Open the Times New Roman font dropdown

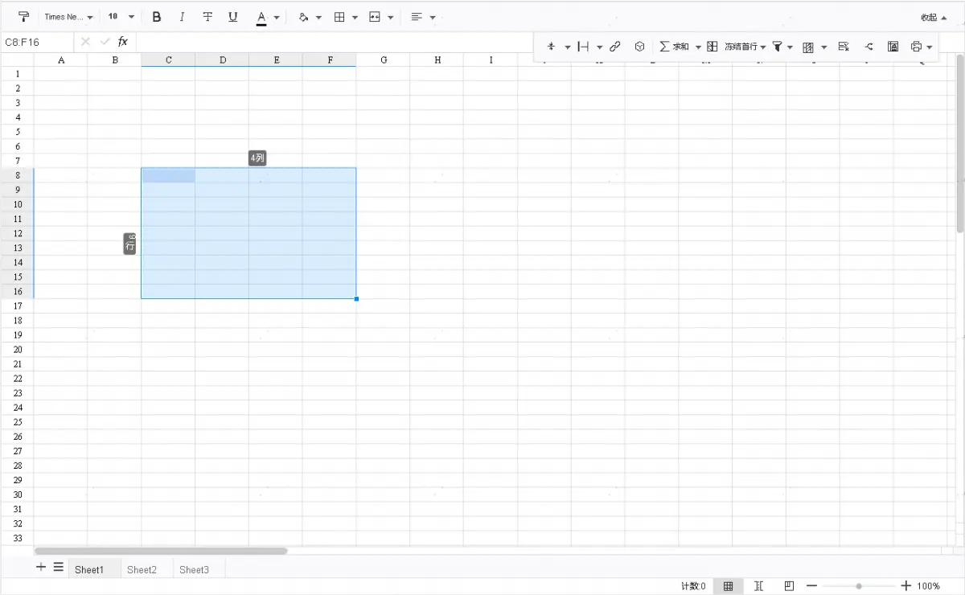pos(69,17)
